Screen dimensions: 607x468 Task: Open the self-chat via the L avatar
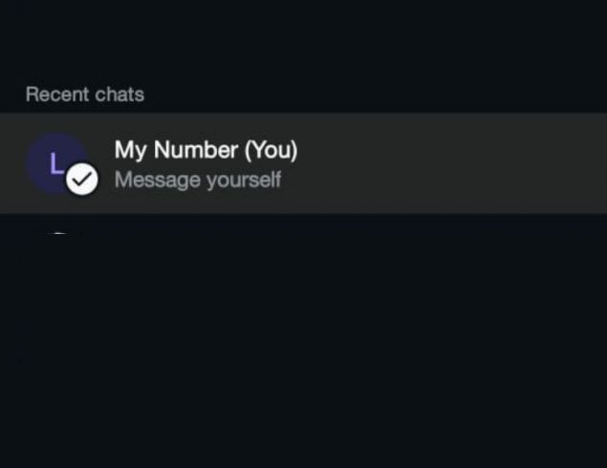54,160
